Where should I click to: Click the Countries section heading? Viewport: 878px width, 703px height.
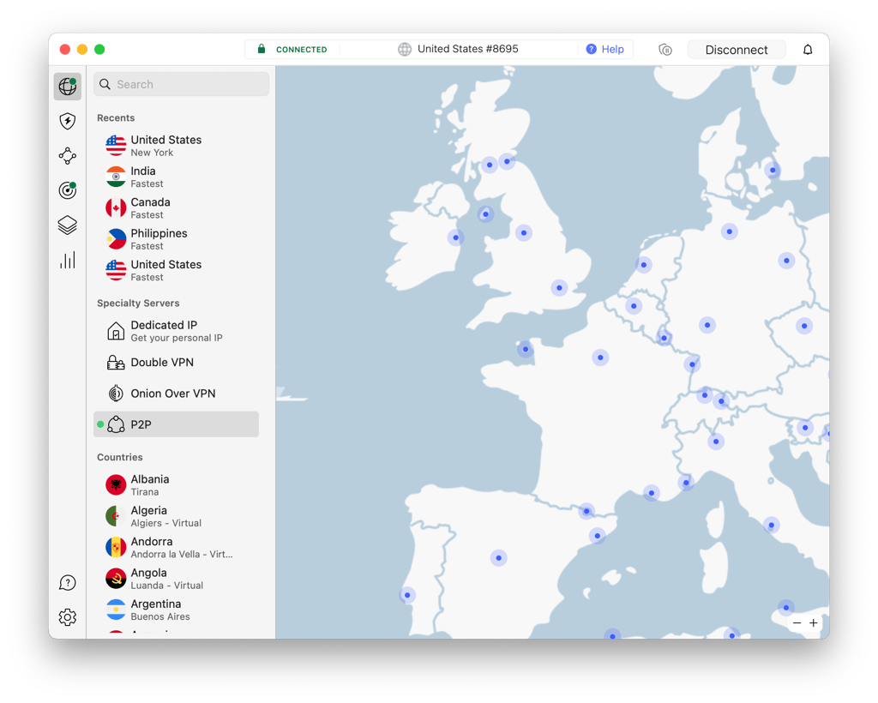(x=120, y=457)
